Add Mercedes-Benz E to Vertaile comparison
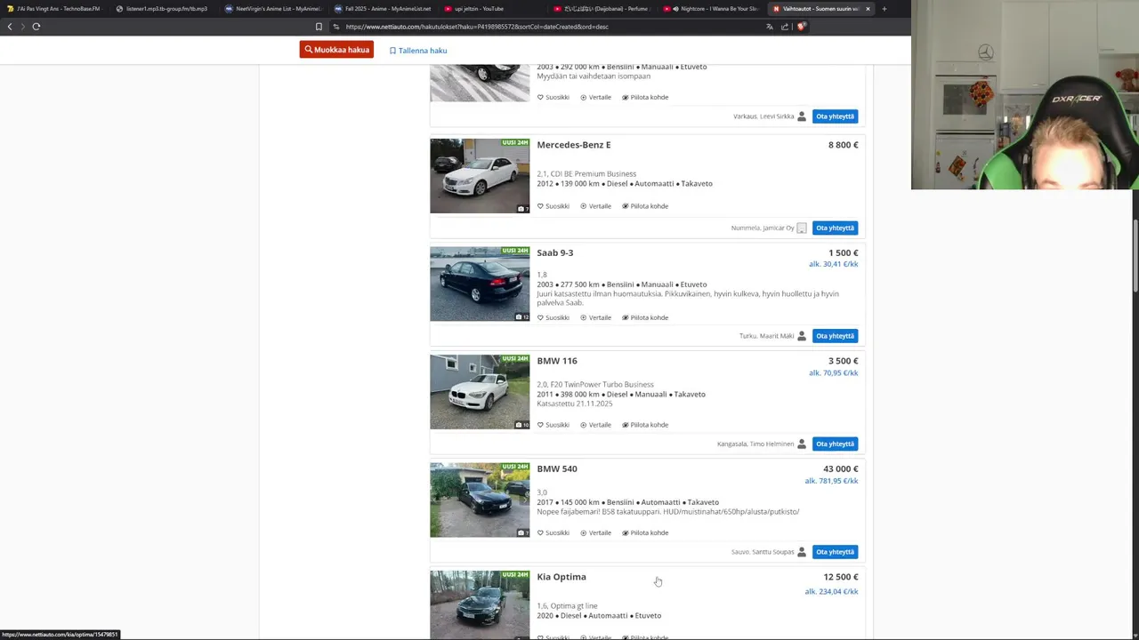The width and height of the screenshot is (1139, 640). tap(596, 206)
